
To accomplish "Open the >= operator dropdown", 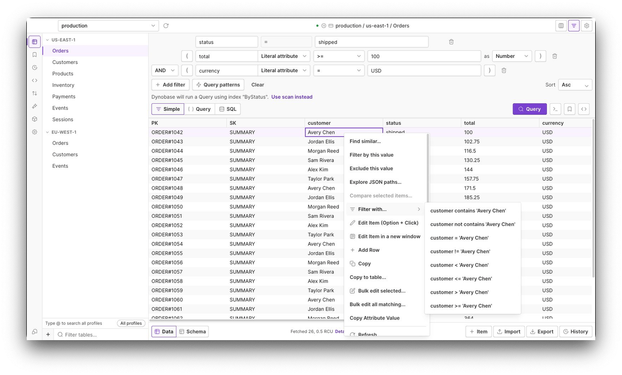I will [x=339, y=56].
